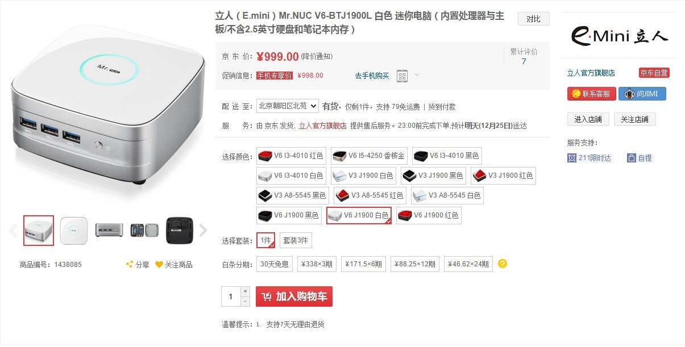Select ¥338×3期 installment plan
Screen dimensions: 685x347
317,264
